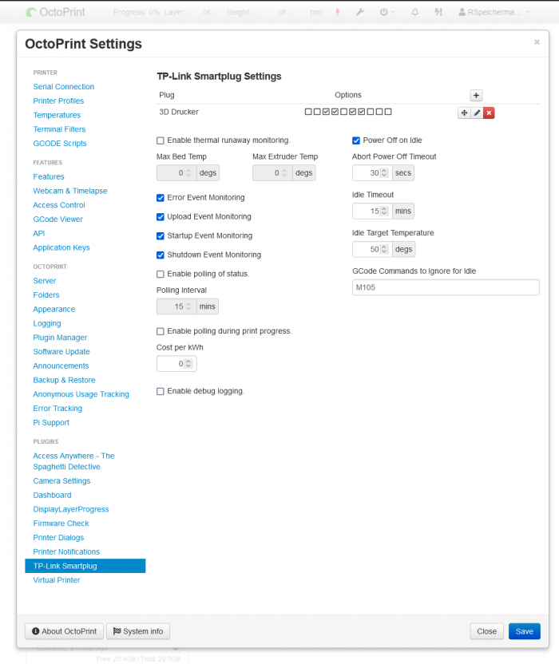Enable thermal runaway monitoring checkbox
Image resolution: width=559 pixels, height=664 pixels.
click(x=161, y=140)
